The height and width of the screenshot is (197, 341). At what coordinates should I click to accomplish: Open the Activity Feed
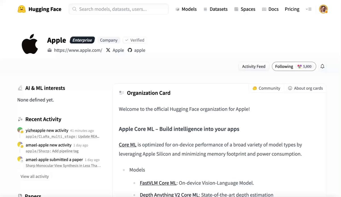coord(253,66)
